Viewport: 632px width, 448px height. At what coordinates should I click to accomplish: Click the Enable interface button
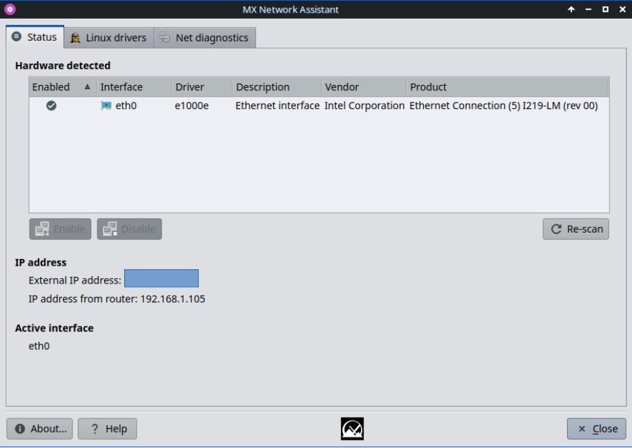coord(61,229)
